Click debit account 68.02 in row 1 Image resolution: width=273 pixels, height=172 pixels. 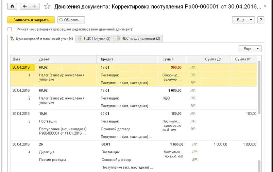(x=44, y=67)
